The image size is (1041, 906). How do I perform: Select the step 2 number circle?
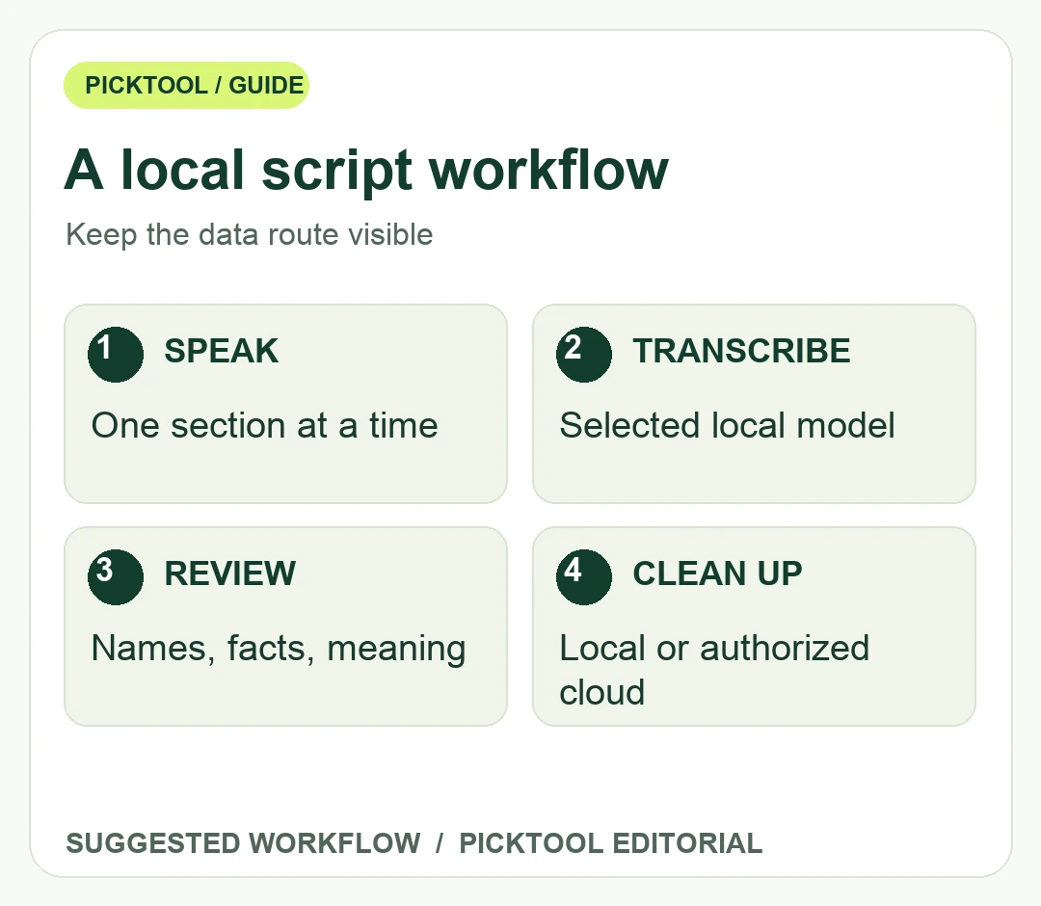583,355
